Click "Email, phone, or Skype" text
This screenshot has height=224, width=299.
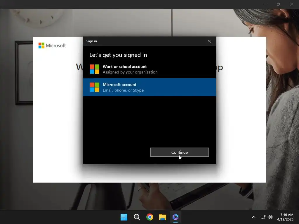point(123,90)
